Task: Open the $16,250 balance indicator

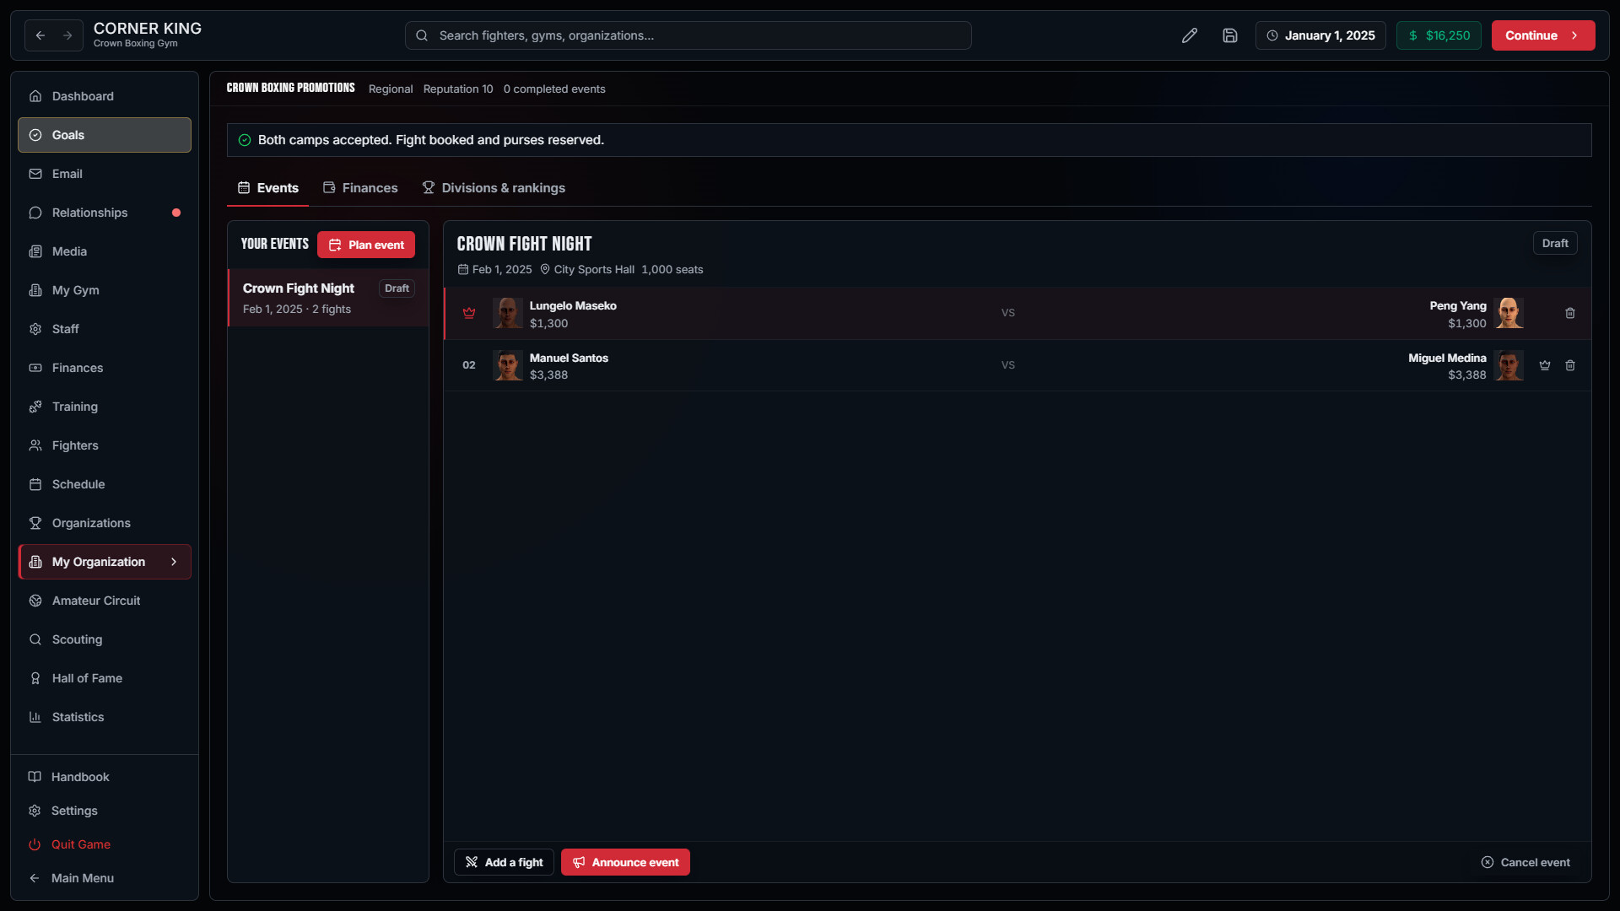Action: click(1439, 35)
